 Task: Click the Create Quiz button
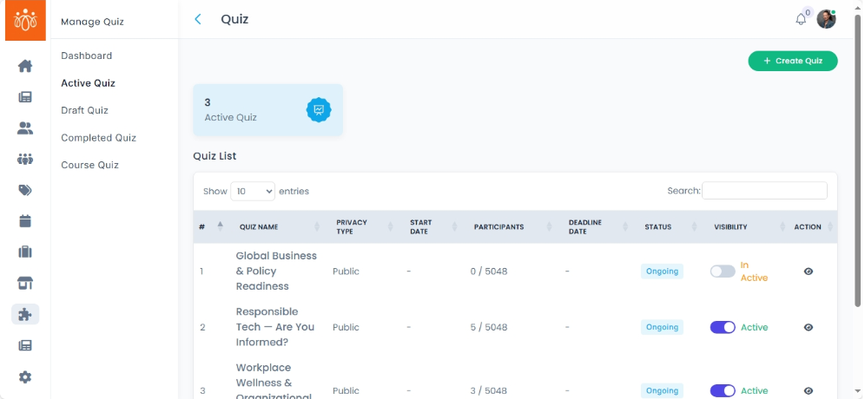pos(792,61)
